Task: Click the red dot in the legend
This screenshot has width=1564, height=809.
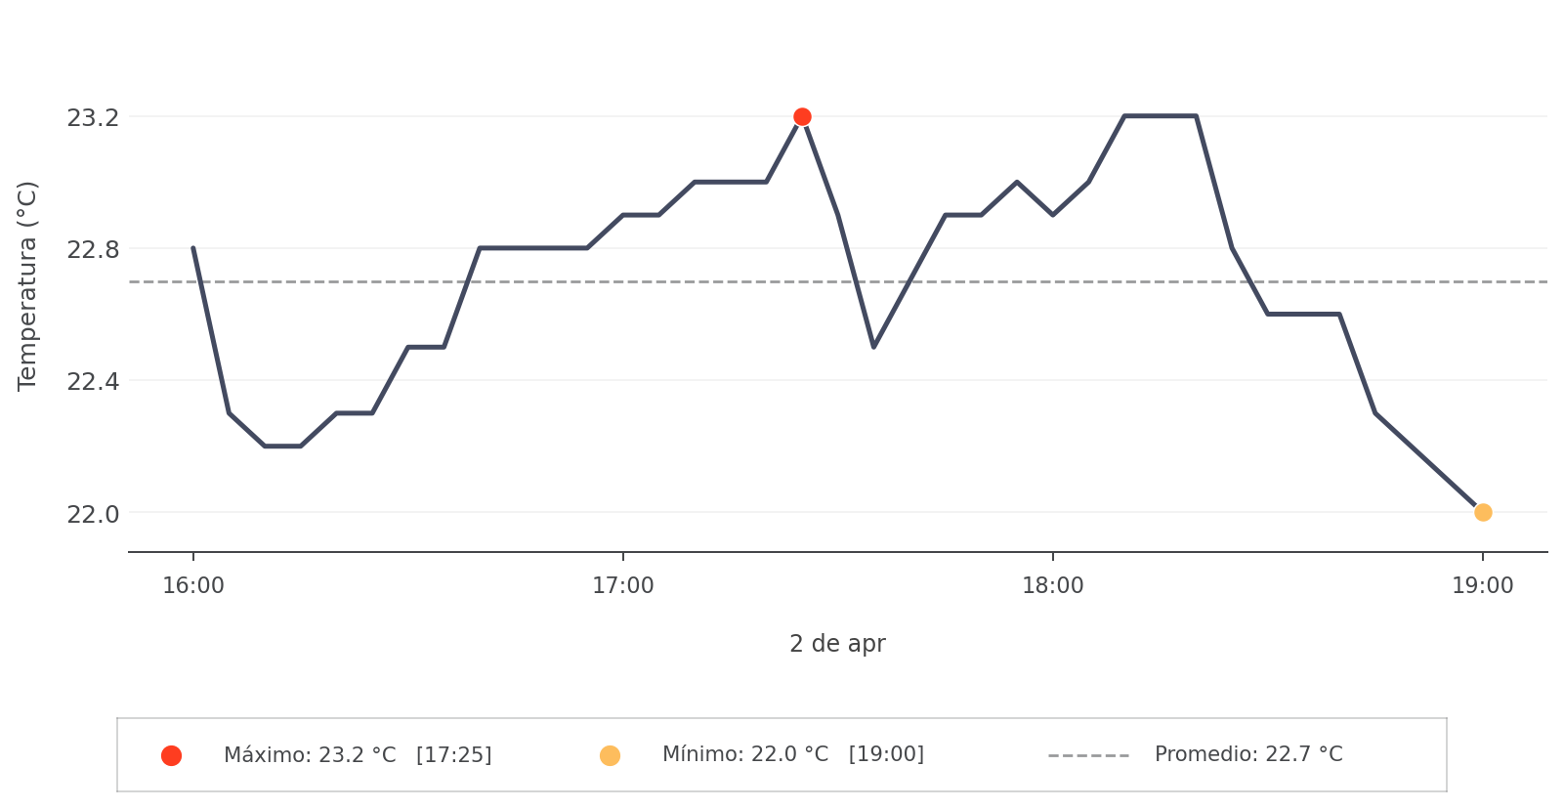Action: 171,755
